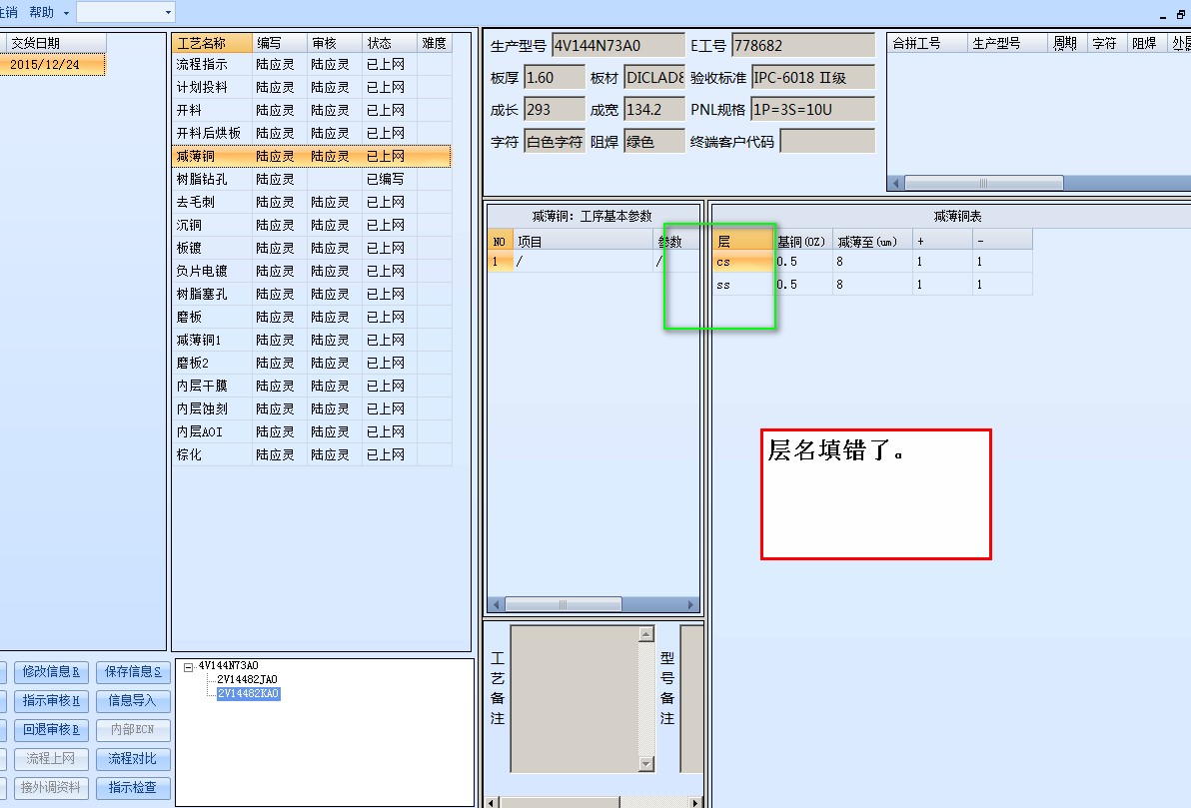1191x808 pixels.
Task: Click the 指示审核H button
Action: 51,701
